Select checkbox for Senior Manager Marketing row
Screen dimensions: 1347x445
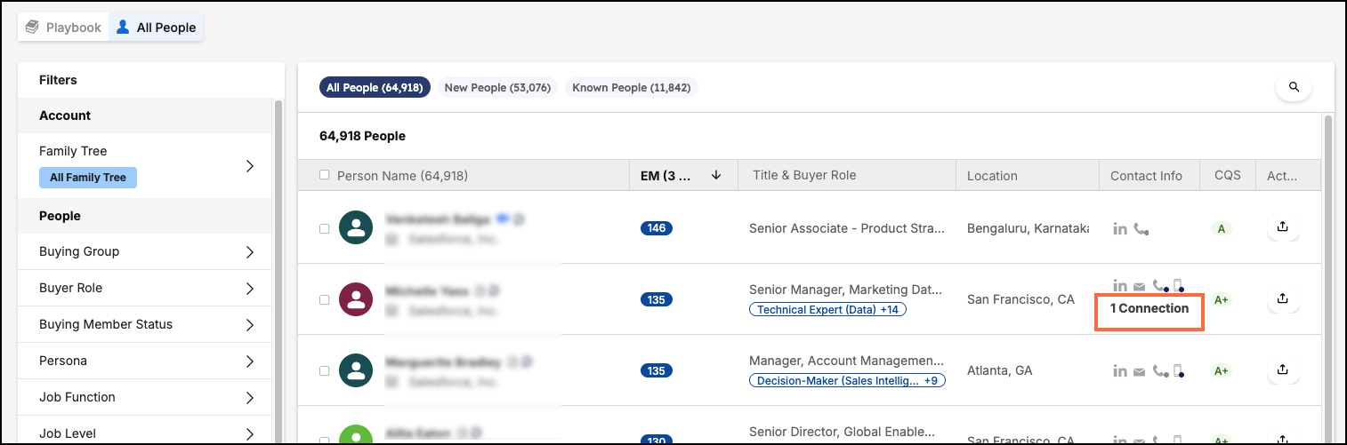(324, 299)
